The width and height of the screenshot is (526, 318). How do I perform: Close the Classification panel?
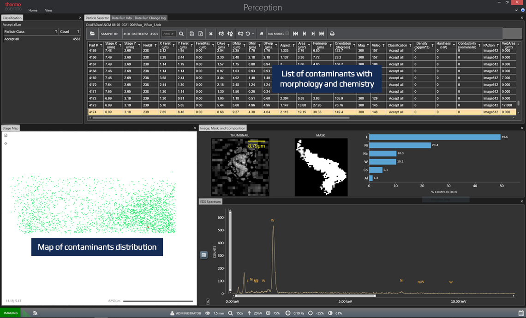click(x=80, y=18)
